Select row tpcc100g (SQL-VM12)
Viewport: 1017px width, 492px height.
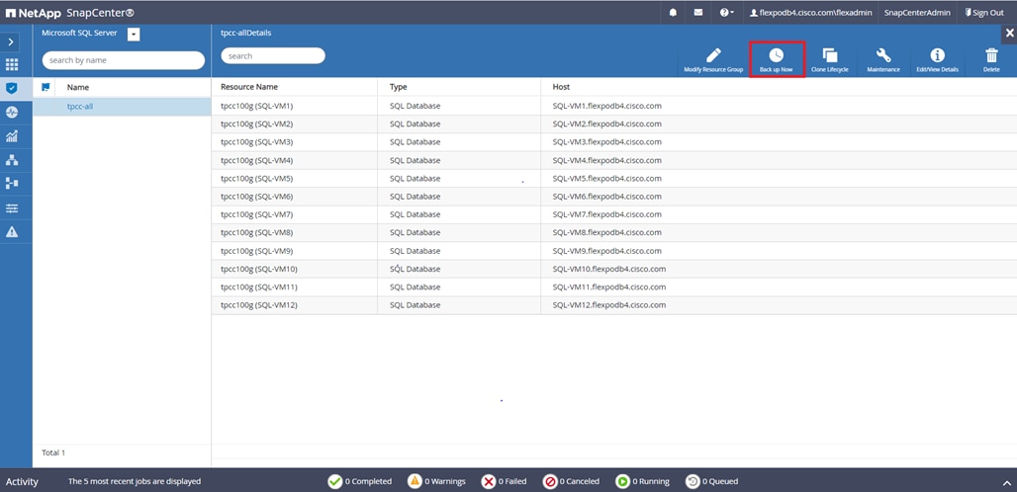pyautogui.click(x=613, y=305)
